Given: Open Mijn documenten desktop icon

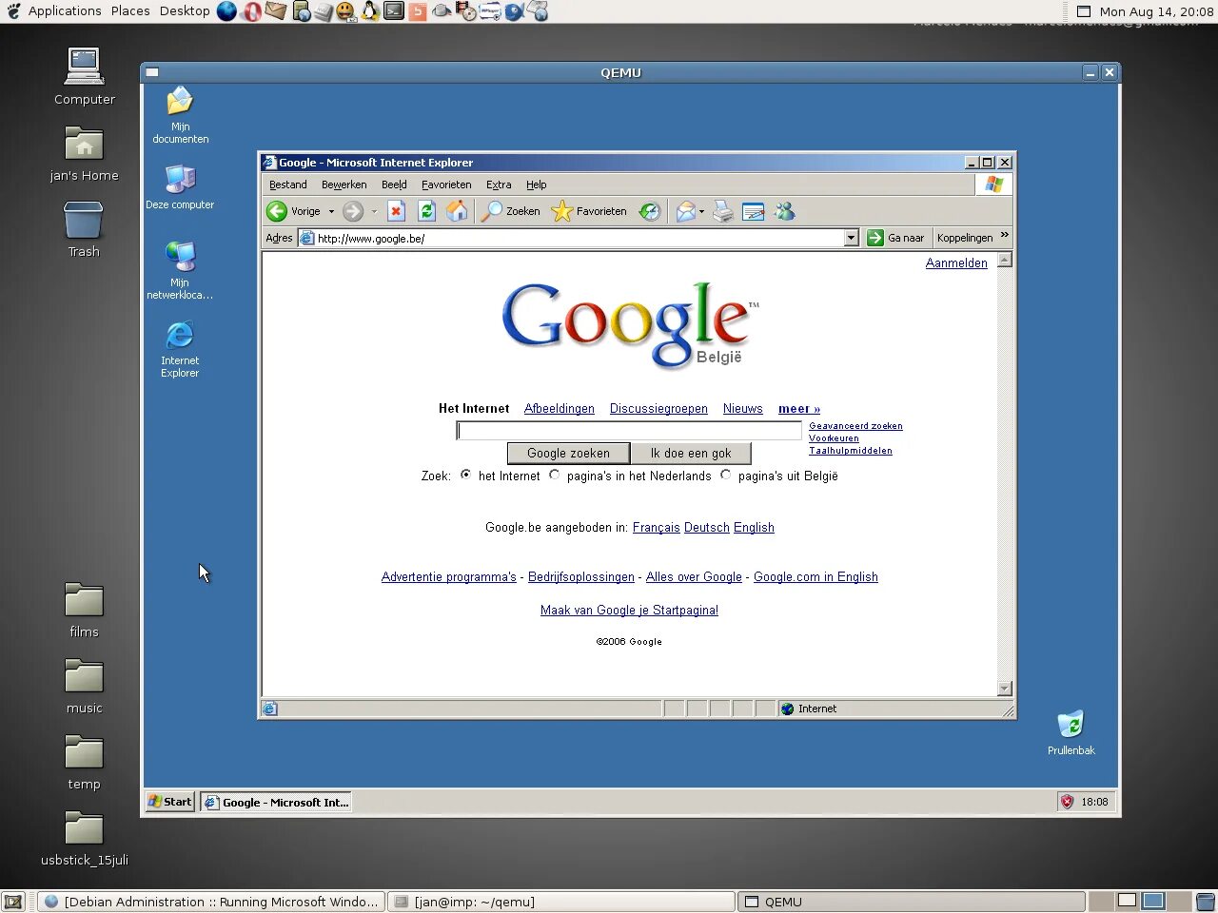Looking at the screenshot, I should pyautogui.click(x=180, y=114).
